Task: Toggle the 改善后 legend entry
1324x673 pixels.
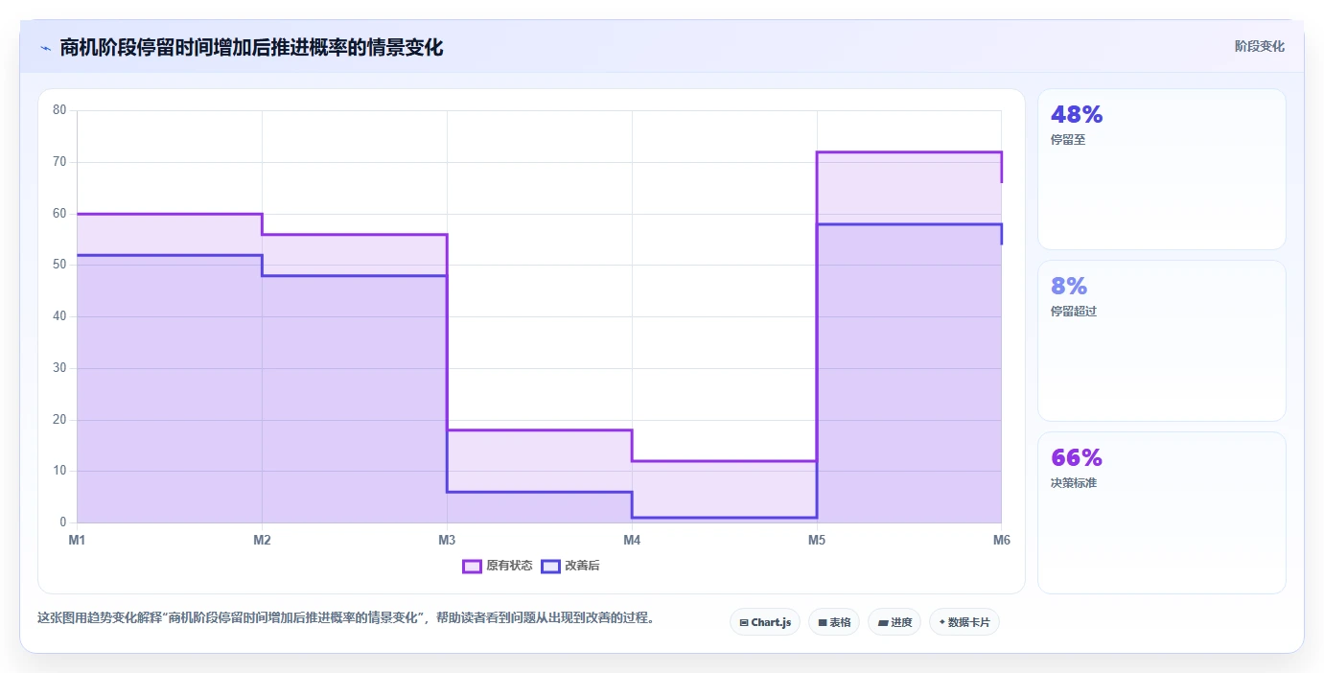Action: (570, 566)
